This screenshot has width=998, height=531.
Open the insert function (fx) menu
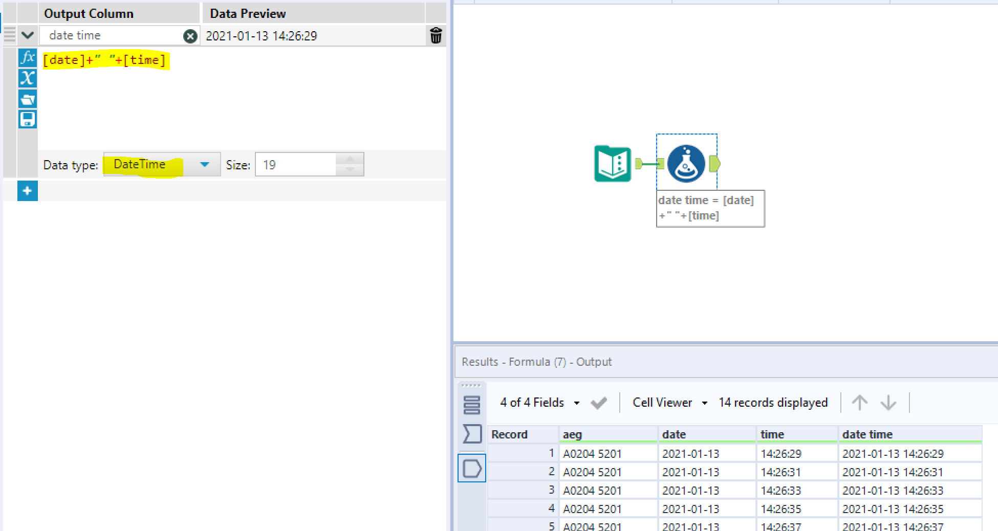pos(27,58)
